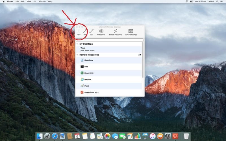Click the New desktop plus icon
This screenshot has width=226, height=141.
point(79,31)
